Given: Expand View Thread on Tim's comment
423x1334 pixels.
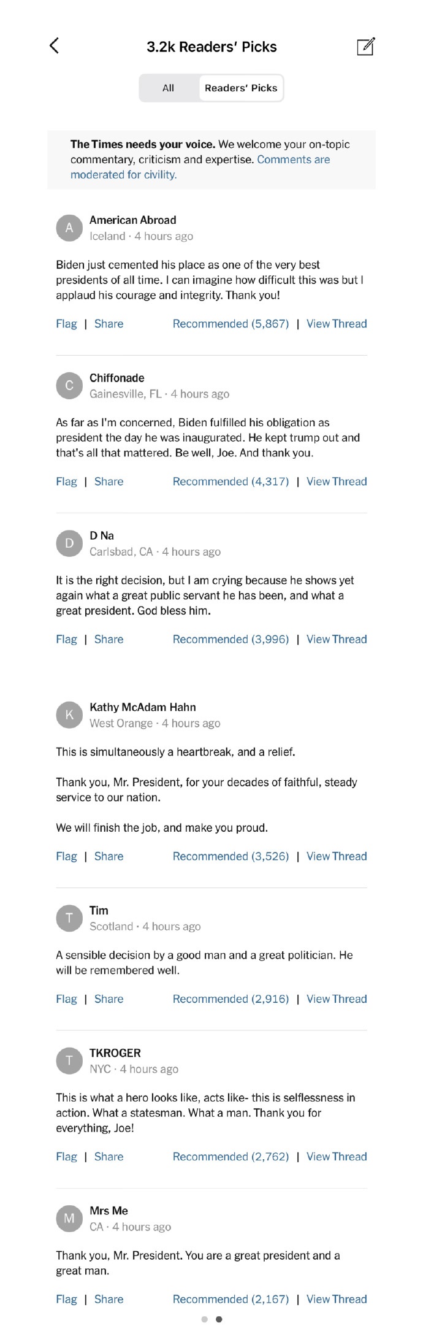Looking at the screenshot, I should [x=337, y=999].
